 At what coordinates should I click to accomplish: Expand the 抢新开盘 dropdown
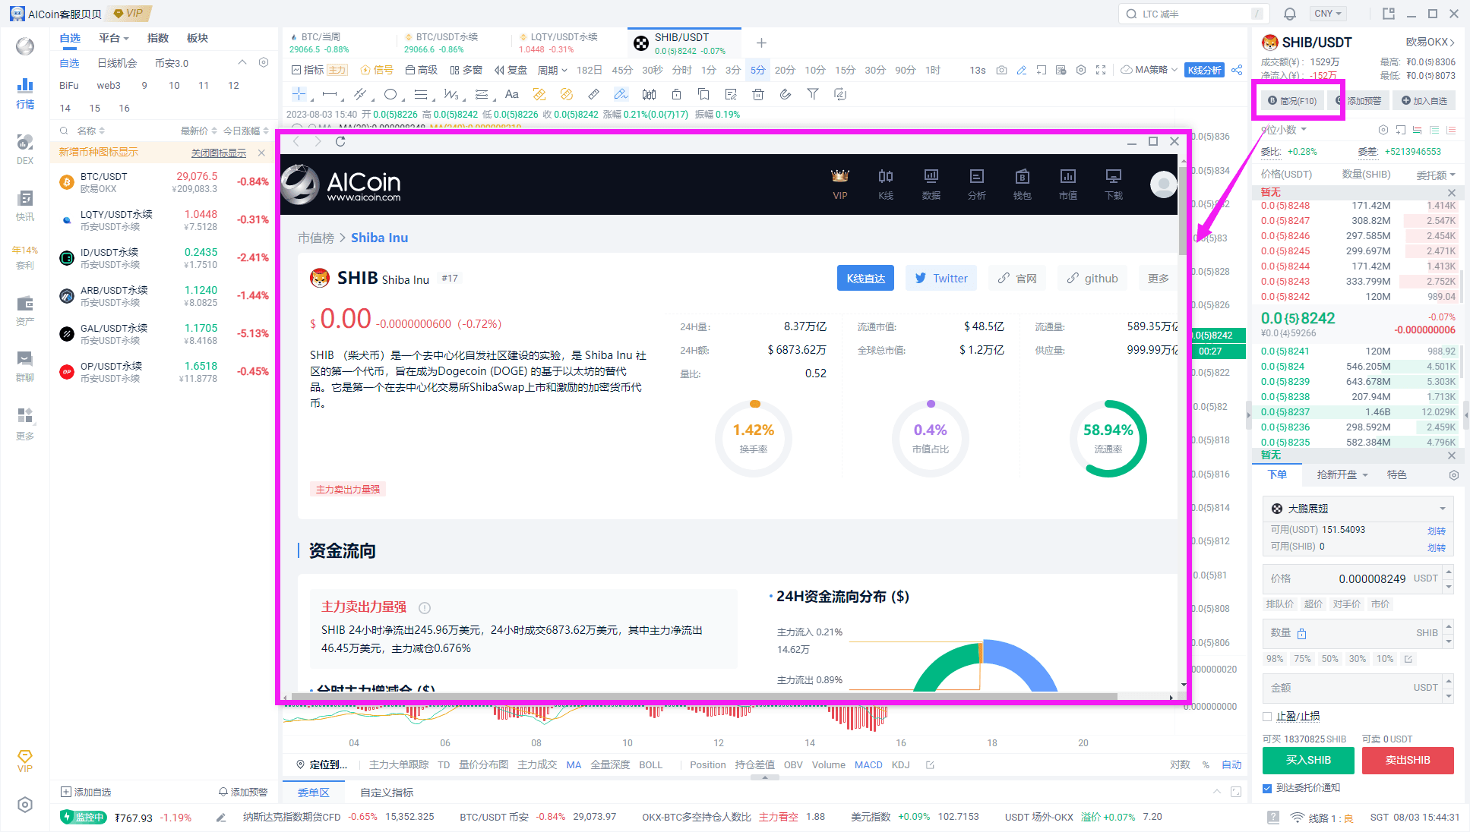coord(1342,474)
